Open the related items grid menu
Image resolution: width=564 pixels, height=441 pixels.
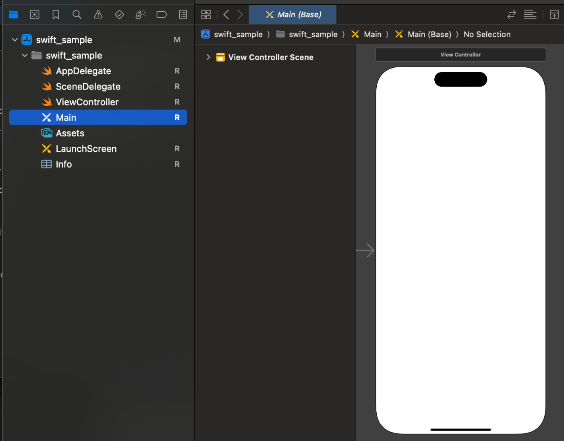206,15
